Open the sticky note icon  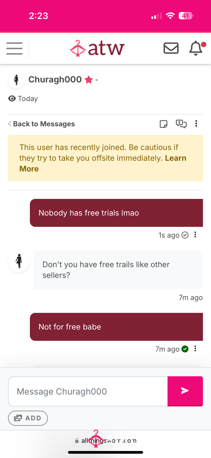[164, 124]
